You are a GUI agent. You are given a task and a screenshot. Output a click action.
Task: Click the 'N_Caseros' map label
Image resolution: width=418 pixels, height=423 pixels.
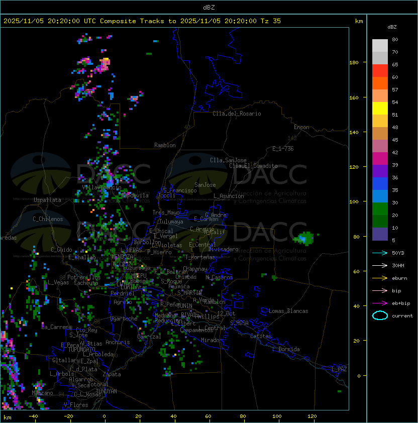[x=219, y=277]
